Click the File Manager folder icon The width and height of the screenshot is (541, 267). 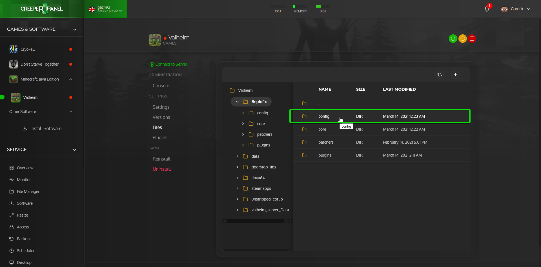coord(12,192)
